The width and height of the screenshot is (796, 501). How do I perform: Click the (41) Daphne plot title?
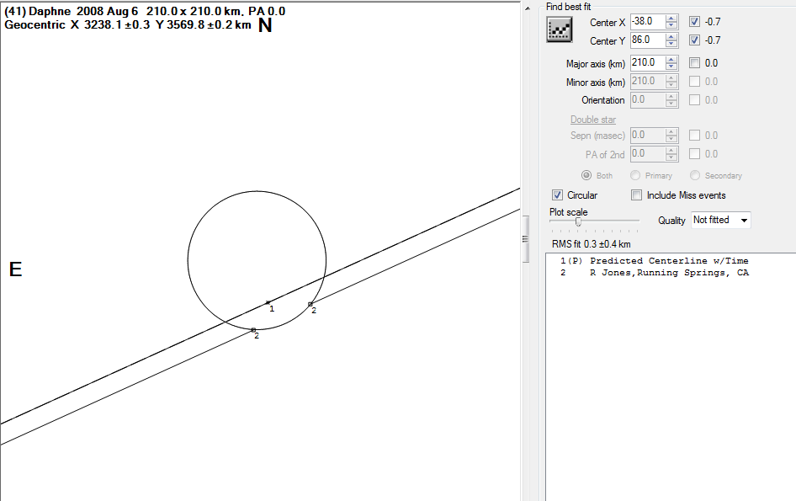point(145,11)
